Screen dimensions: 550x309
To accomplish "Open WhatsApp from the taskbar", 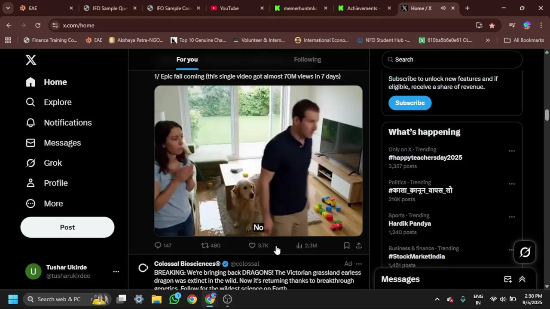I will click(x=174, y=299).
